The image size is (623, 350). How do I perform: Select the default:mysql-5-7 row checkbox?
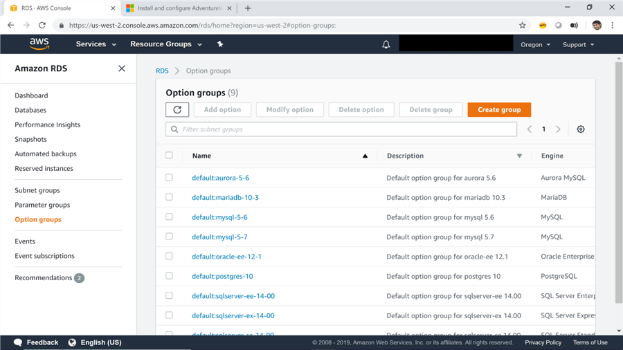tap(169, 237)
